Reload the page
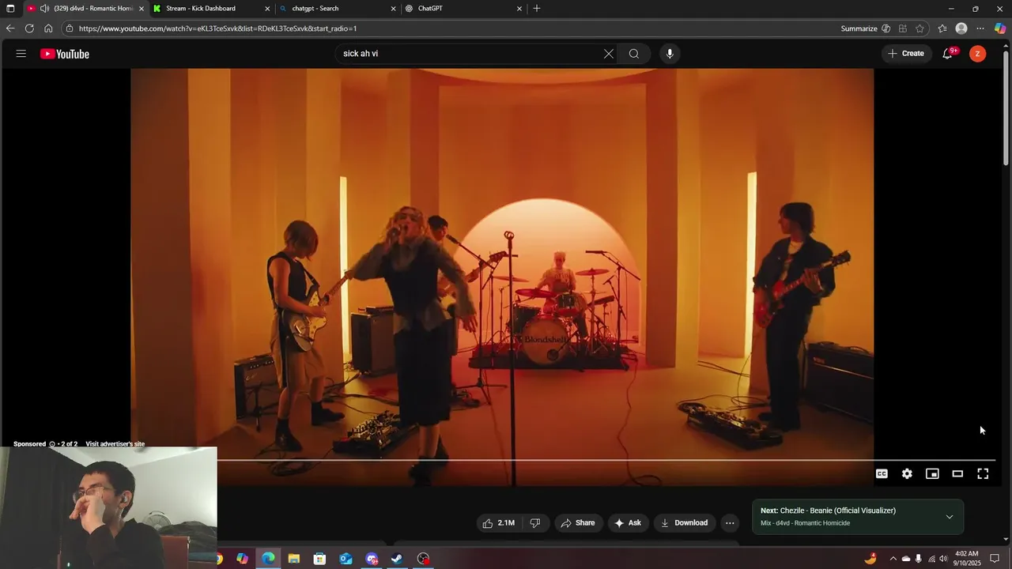The image size is (1012, 569). (x=29, y=28)
